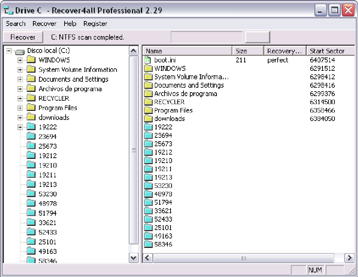The width and height of the screenshot is (358, 277).
Task: Click 48978 folder icon in file list
Action: click(148, 194)
